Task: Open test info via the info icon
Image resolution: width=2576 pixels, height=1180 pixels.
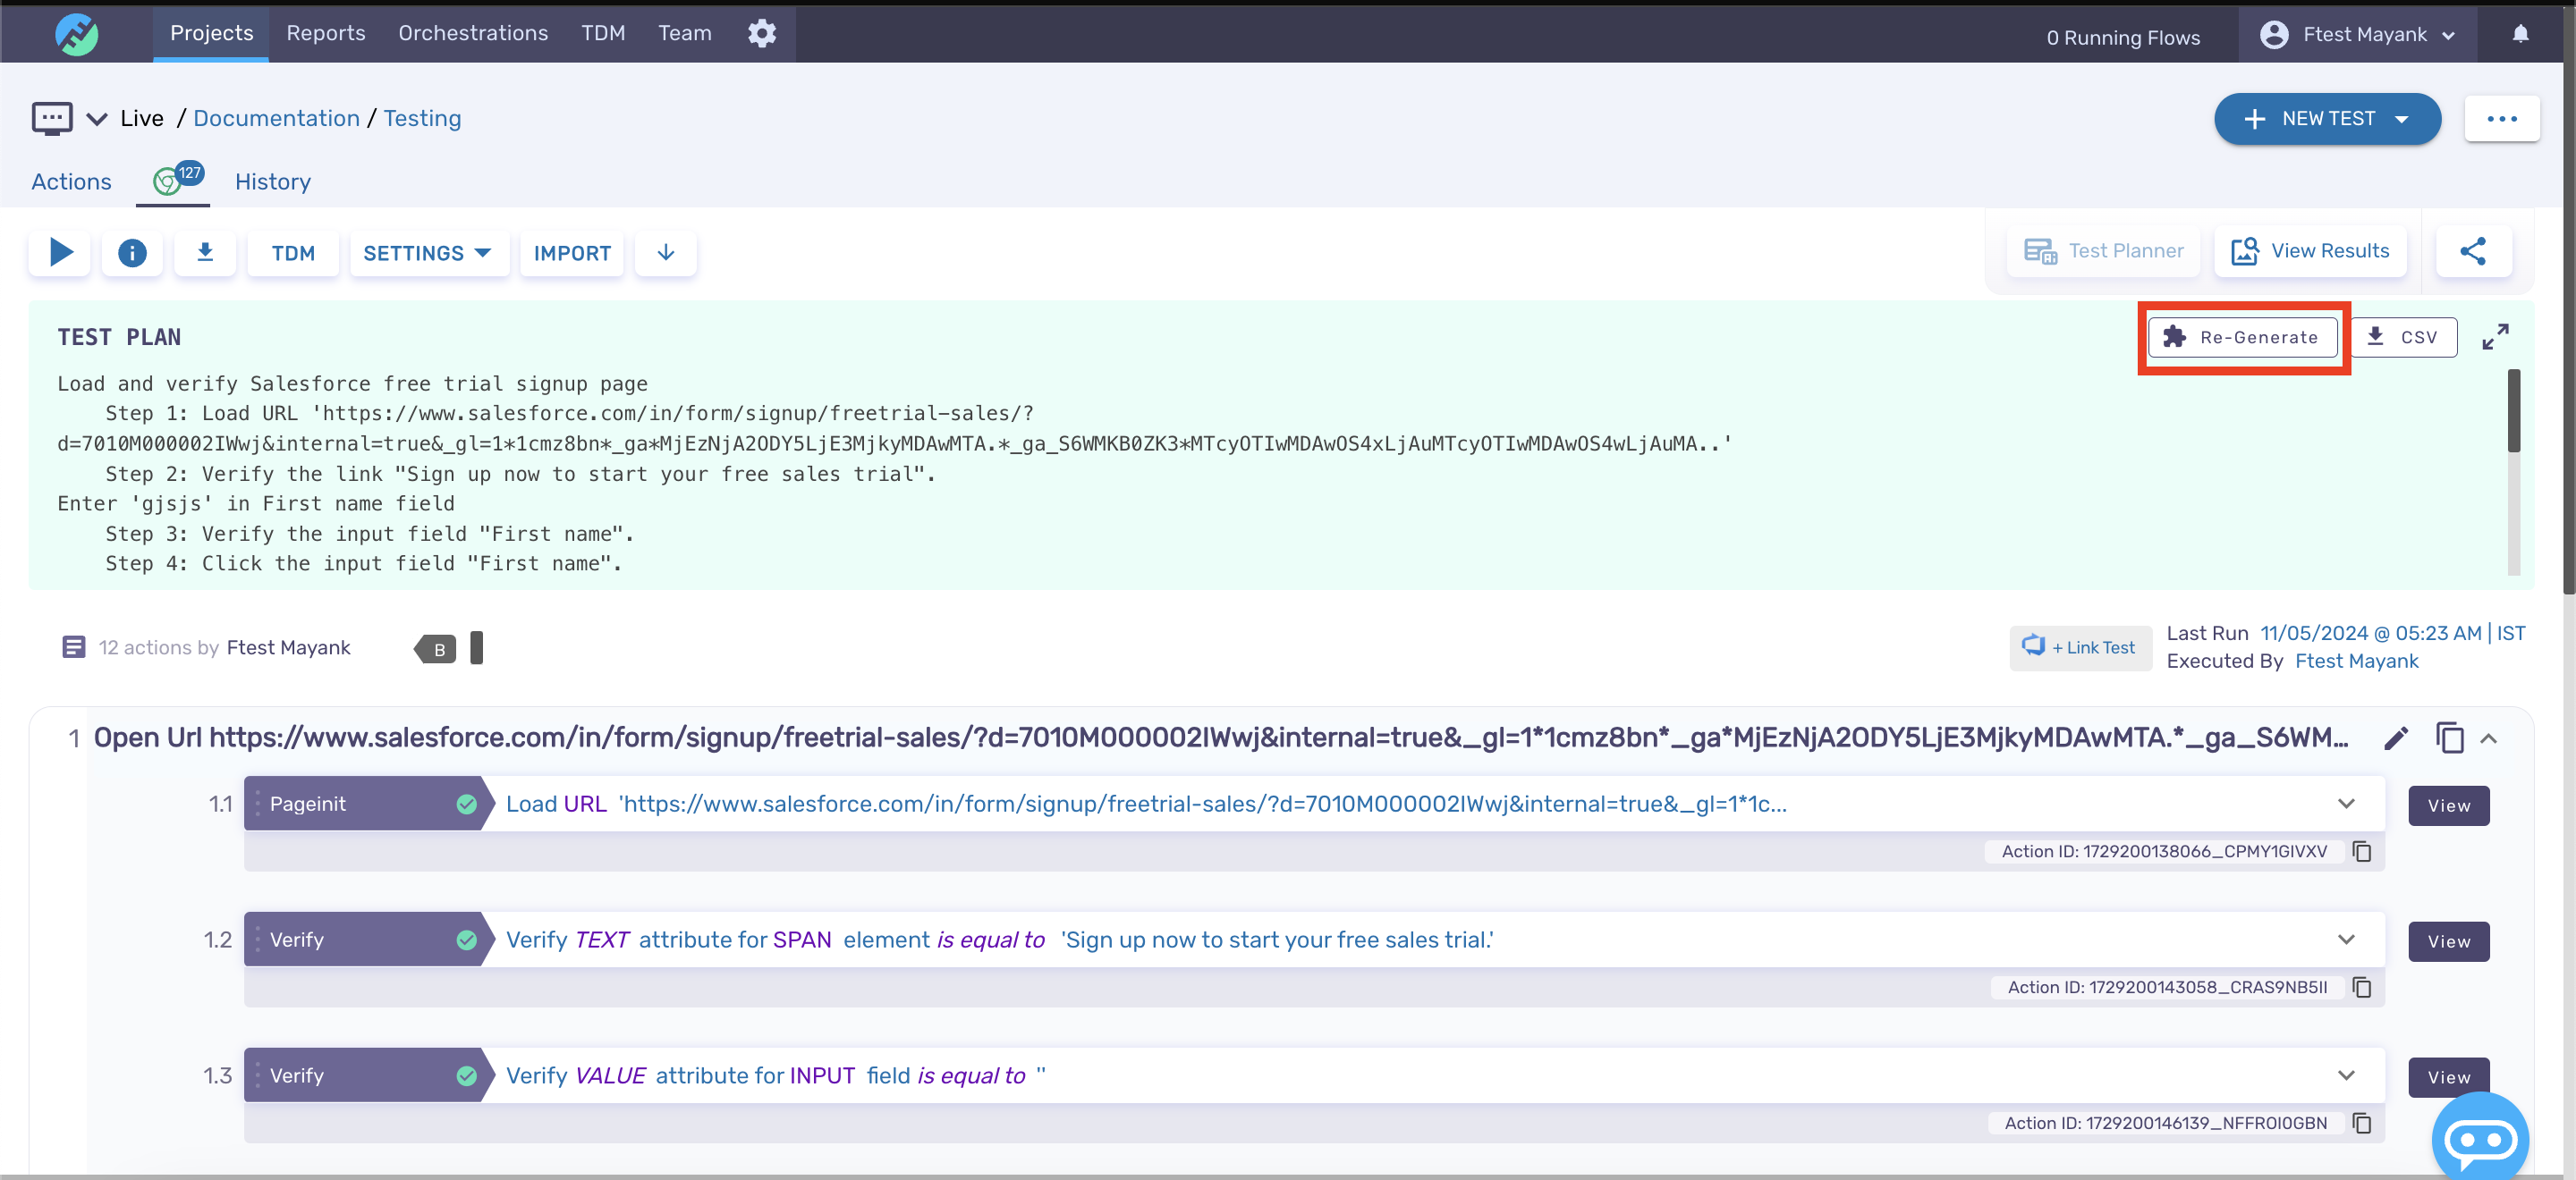Action: [x=132, y=253]
